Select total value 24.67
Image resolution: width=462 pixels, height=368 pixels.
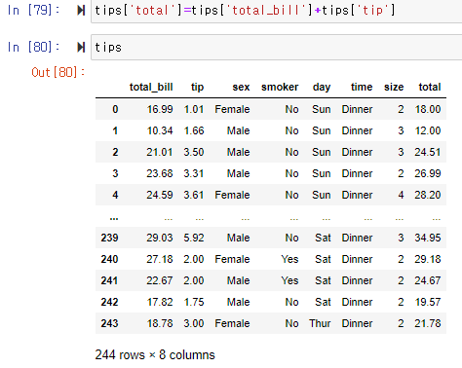coord(428,280)
